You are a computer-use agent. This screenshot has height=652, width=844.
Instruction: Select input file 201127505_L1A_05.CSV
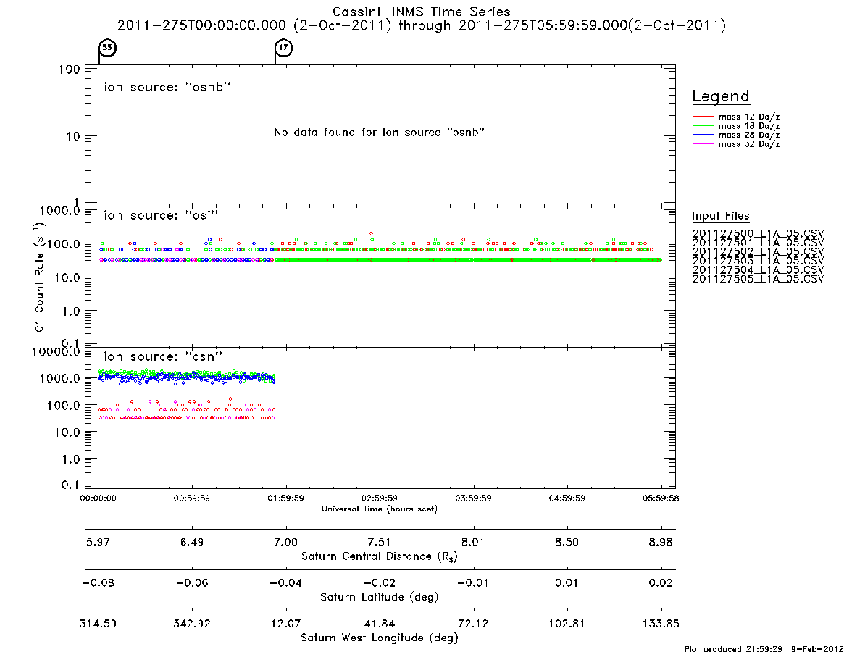click(758, 279)
